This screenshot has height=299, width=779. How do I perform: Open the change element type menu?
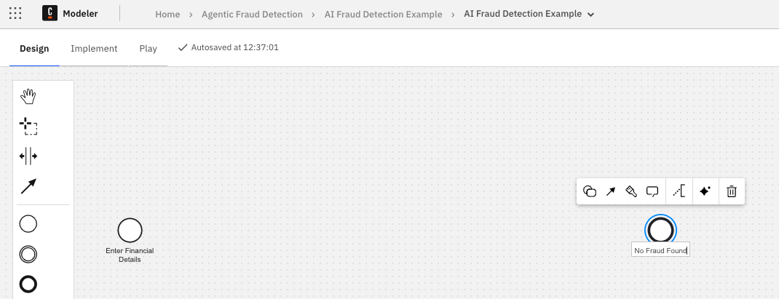(x=590, y=191)
